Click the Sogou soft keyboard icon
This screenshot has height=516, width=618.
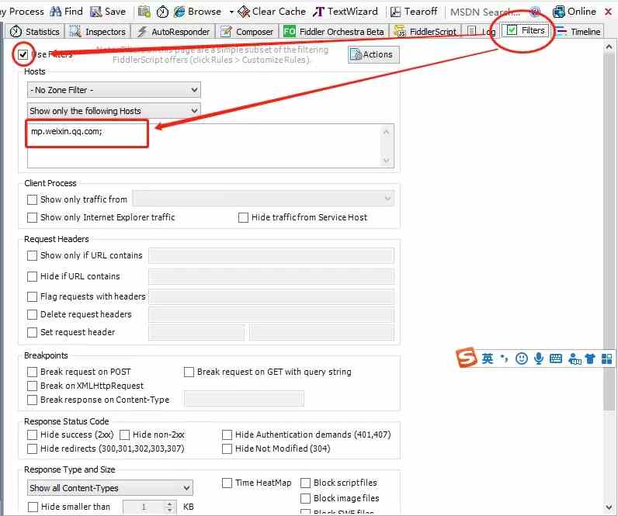[556, 358]
